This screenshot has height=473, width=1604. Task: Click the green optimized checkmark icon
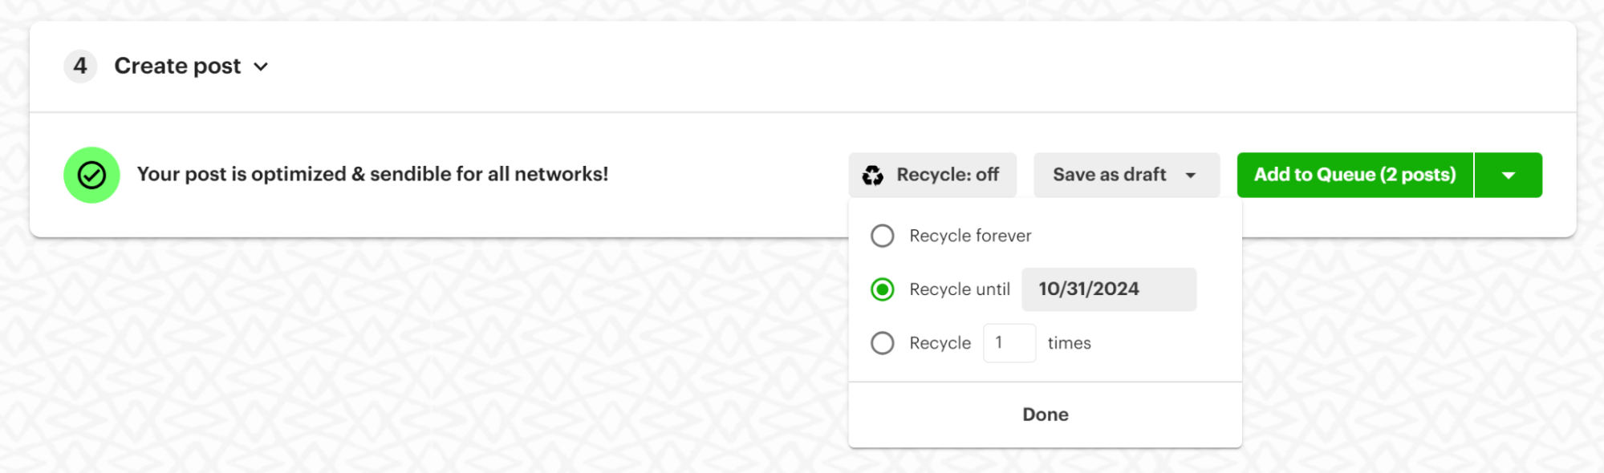coord(91,175)
